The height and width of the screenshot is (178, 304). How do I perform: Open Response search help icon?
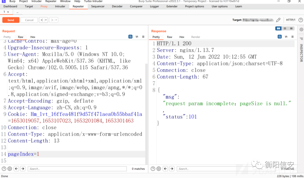click(153, 169)
